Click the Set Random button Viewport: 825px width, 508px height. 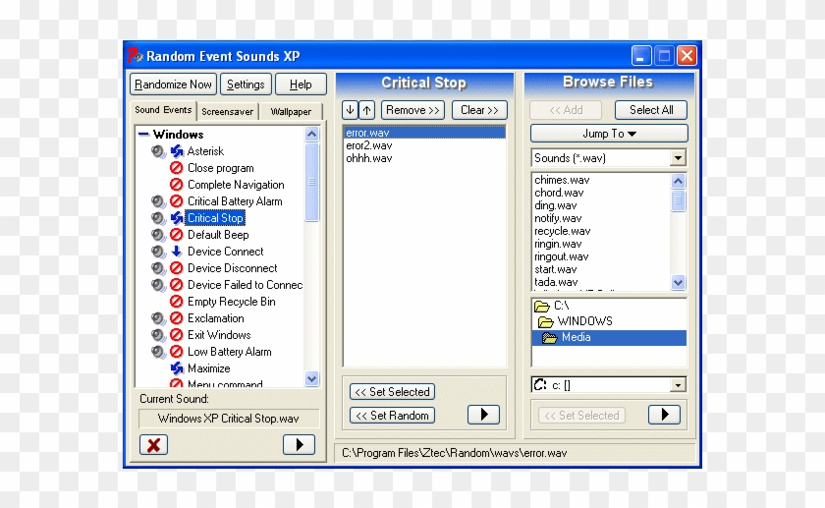coord(391,416)
